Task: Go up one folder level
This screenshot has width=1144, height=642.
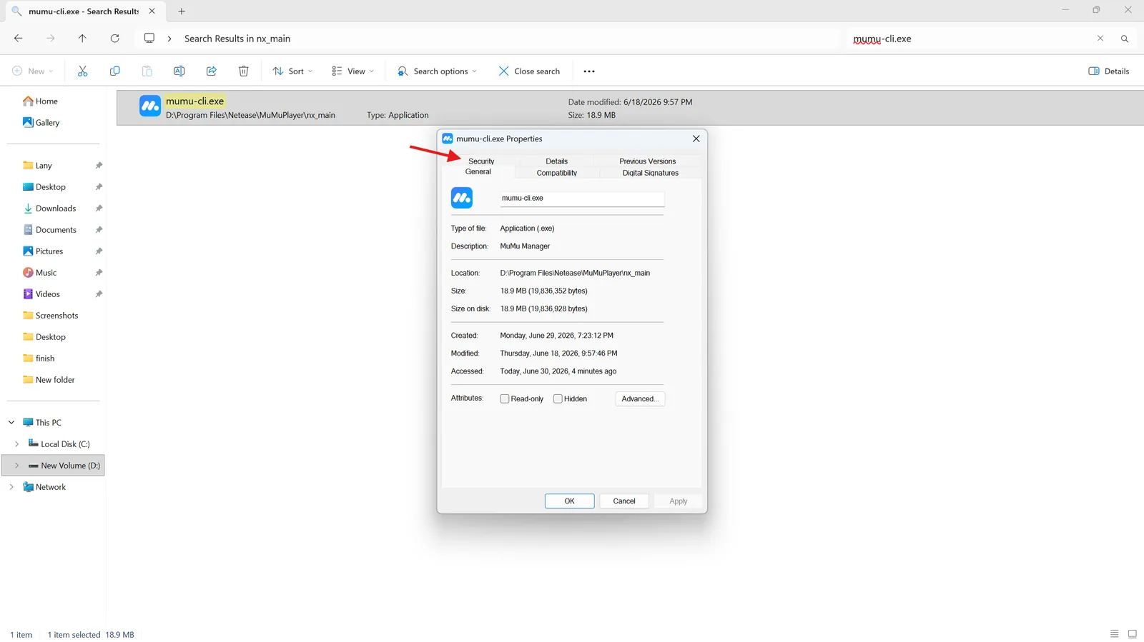Action: click(x=82, y=39)
